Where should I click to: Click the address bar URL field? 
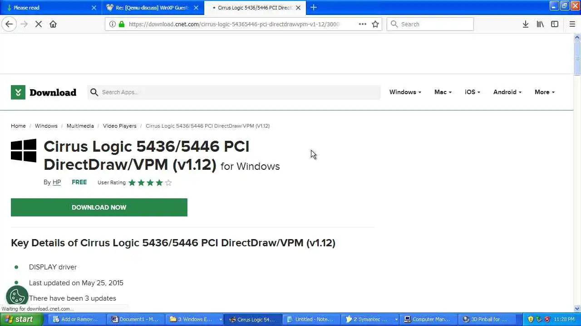(x=234, y=24)
